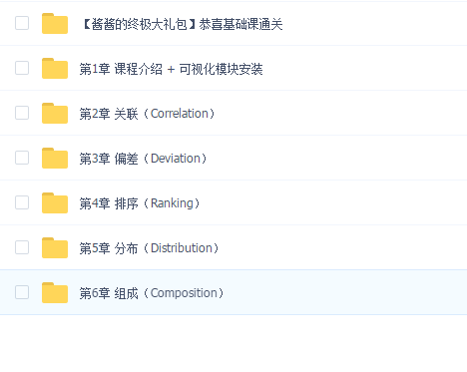The height and width of the screenshot is (372, 467).
Task: Click 第3章 偏差 (Deviation) folder name
Action: pyautogui.click(x=145, y=159)
